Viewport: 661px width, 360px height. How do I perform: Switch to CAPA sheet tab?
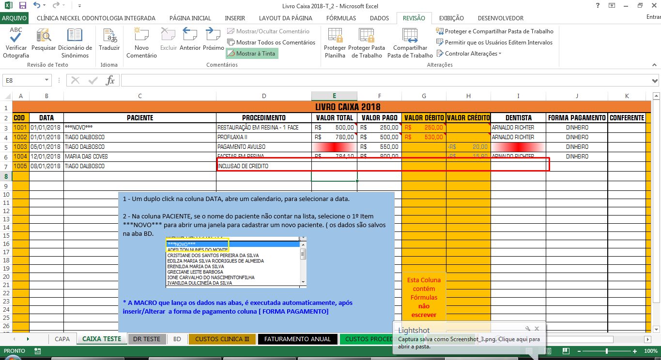point(62,339)
